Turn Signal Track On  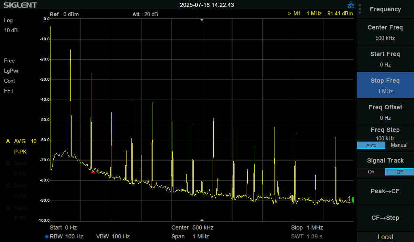(x=371, y=172)
